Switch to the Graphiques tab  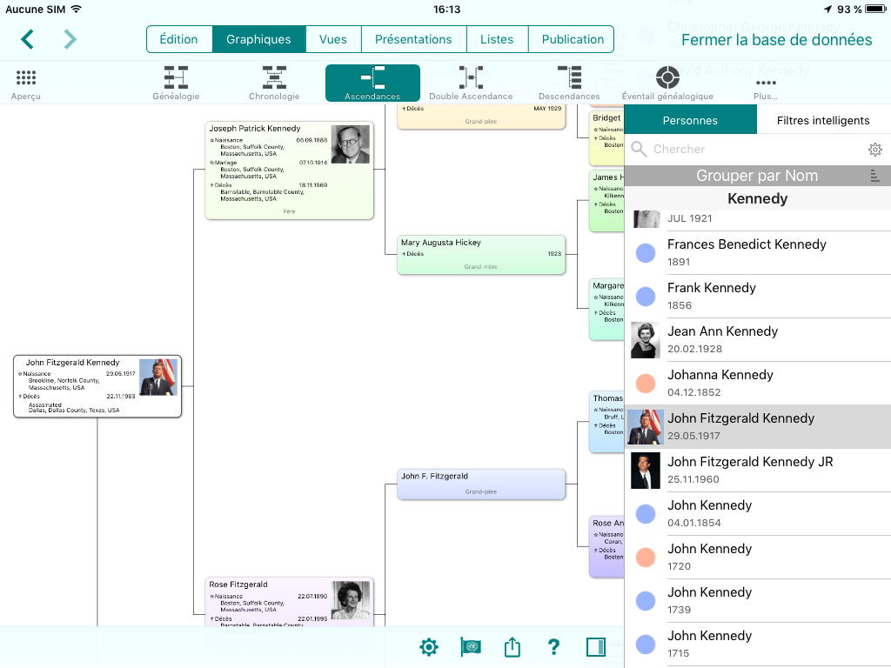click(258, 39)
